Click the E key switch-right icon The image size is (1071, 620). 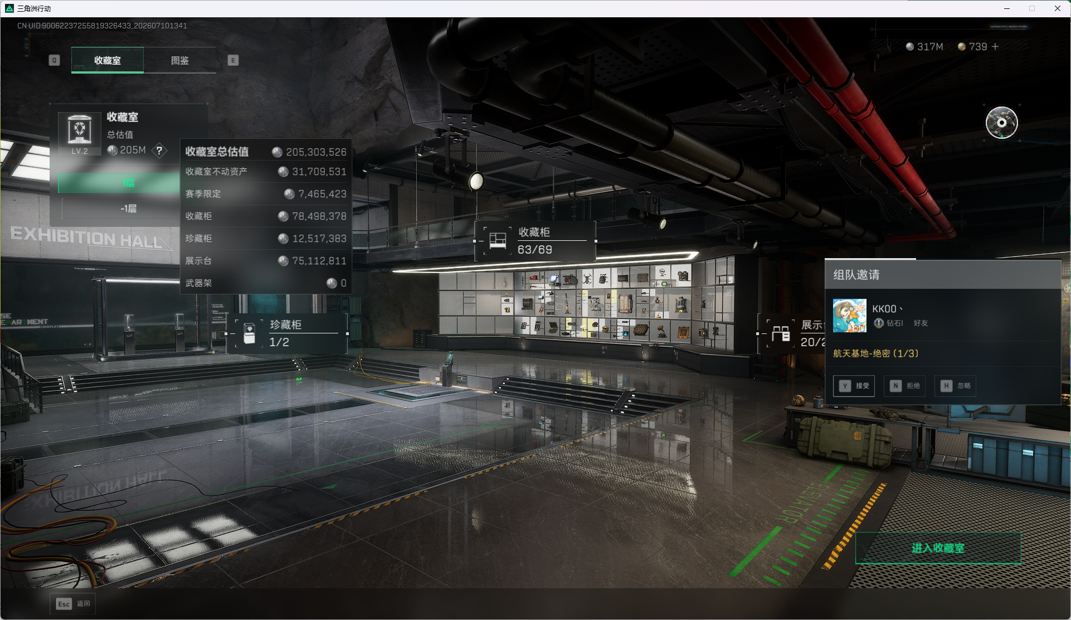[233, 60]
